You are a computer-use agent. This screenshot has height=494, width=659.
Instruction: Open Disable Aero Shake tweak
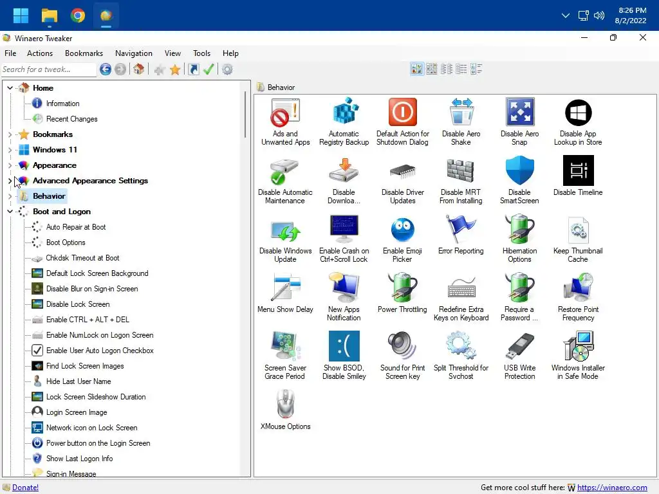coord(461,122)
